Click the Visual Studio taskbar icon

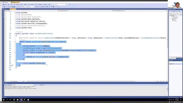point(21,100)
